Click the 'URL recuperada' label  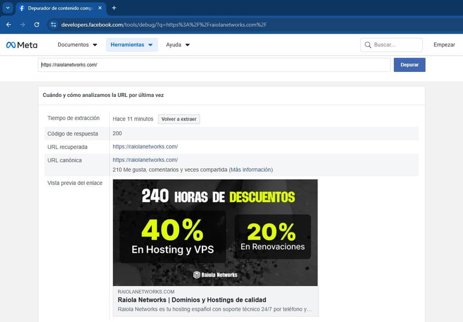click(67, 147)
